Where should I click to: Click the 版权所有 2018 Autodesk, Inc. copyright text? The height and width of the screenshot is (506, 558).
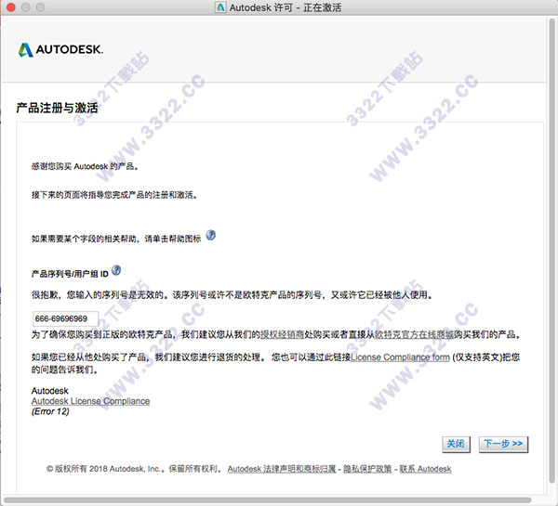(134, 469)
